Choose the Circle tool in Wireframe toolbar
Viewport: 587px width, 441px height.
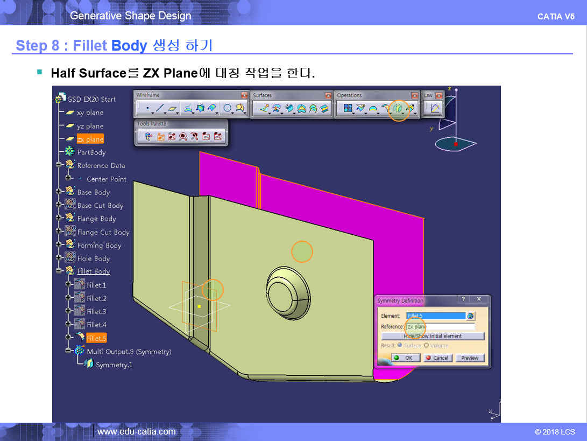(227, 109)
